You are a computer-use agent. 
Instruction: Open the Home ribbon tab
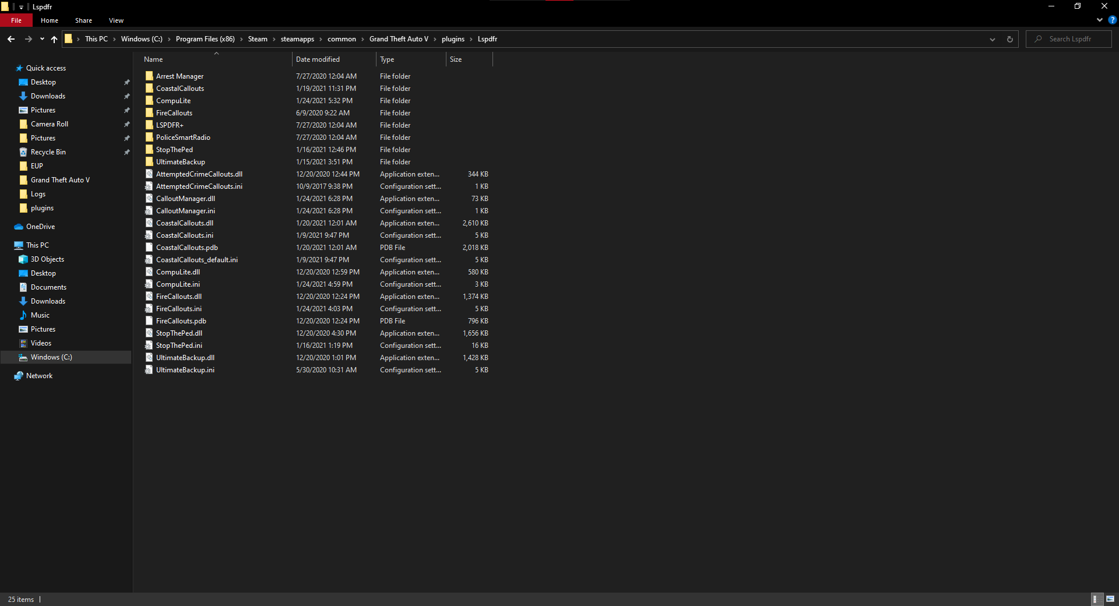50,20
